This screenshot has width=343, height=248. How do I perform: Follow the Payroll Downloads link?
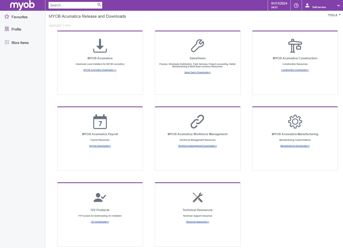[x=100, y=146]
